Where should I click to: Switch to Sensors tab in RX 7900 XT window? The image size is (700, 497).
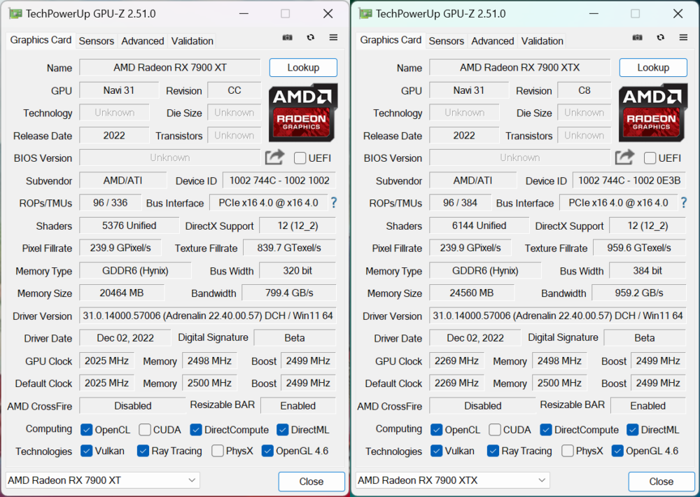[x=97, y=41]
